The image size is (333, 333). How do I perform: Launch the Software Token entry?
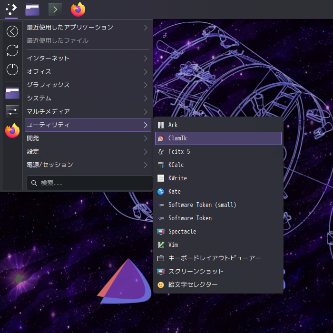click(218, 218)
